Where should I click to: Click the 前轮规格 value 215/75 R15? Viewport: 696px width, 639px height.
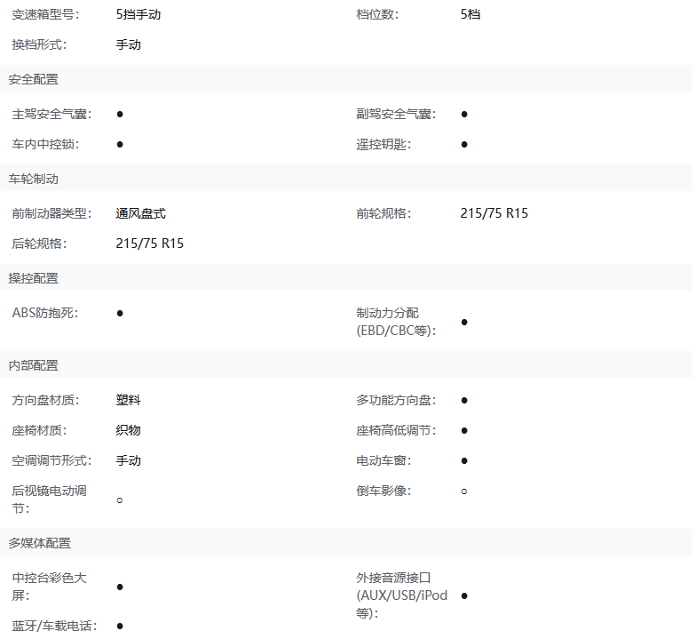pyautogui.click(x=494, y=213)
